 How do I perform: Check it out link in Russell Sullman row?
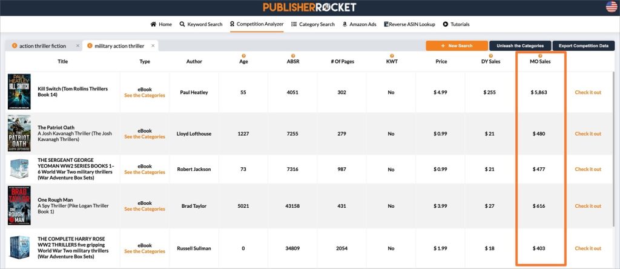pyautogui.click(x=588, y=248)
